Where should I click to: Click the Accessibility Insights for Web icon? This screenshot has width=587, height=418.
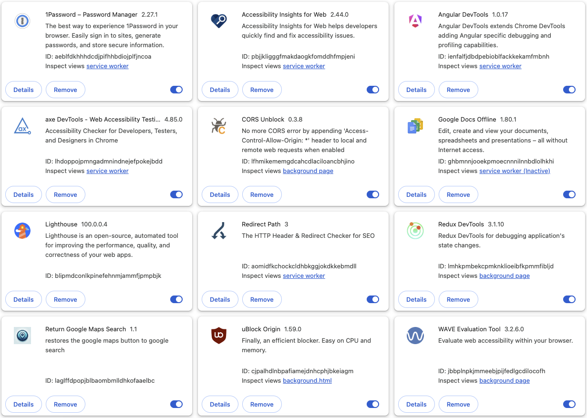(219, 21)
